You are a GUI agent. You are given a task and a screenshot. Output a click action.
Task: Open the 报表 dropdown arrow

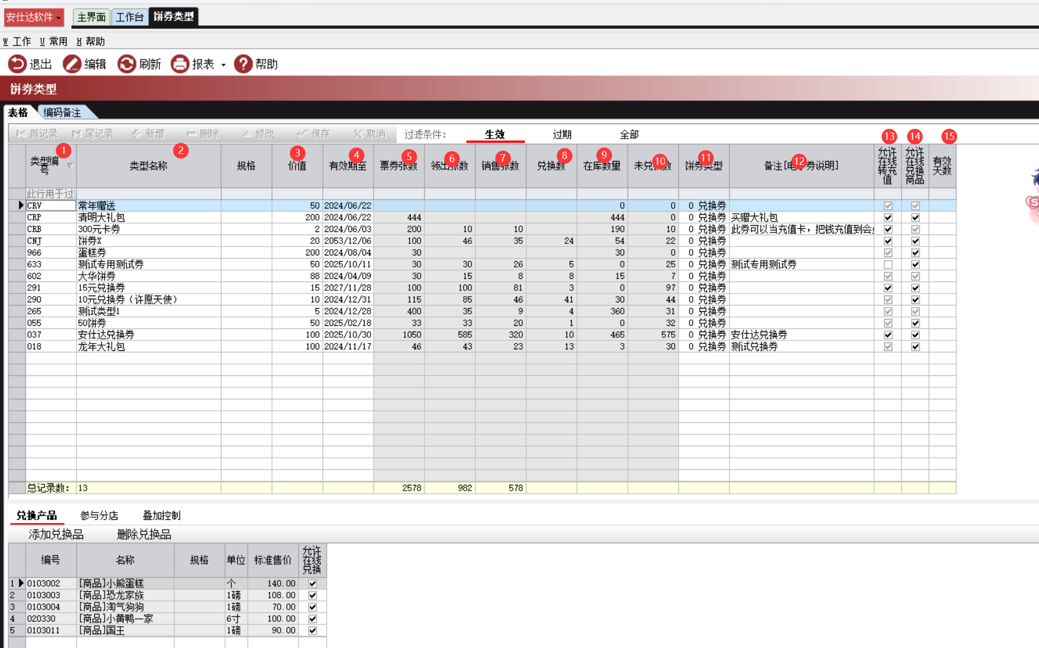(223, 65)
